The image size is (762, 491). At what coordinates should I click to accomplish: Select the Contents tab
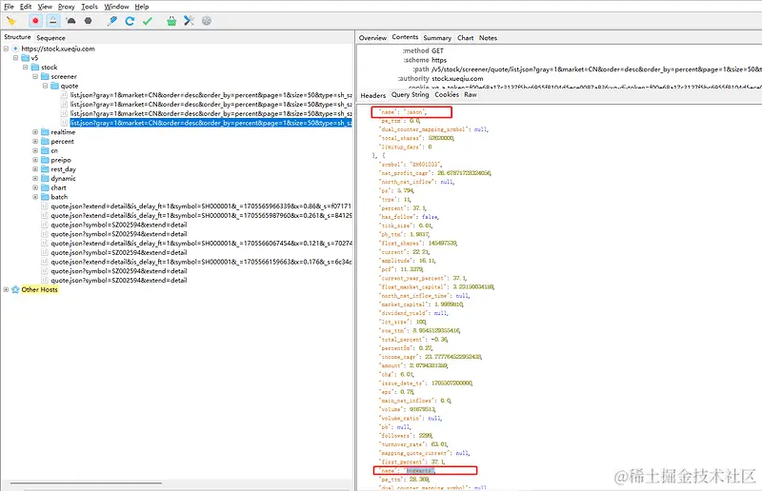[x=405, y=37]
